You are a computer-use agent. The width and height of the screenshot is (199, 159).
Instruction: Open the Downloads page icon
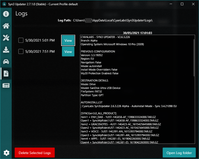click(6, 50)
